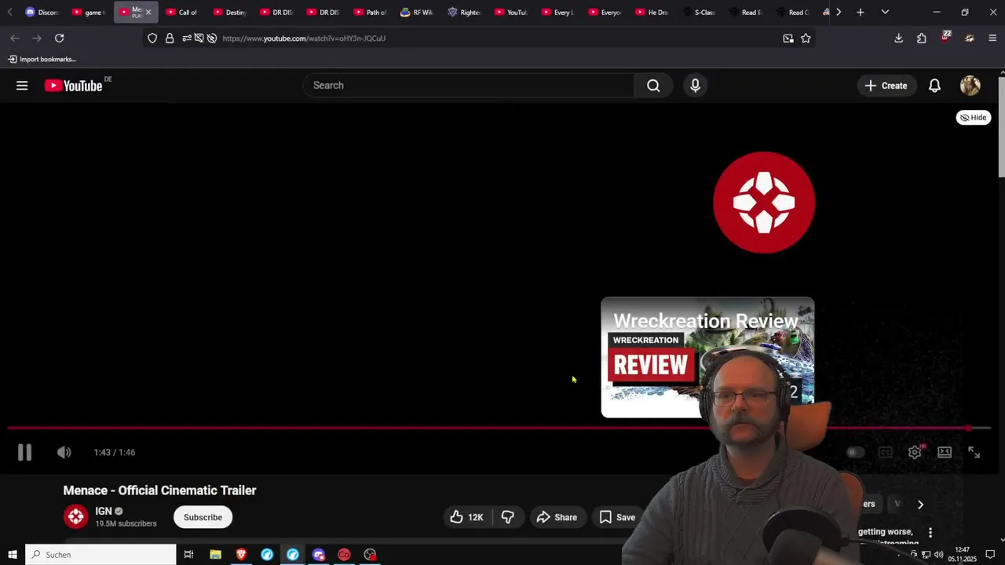Open the IGN channel avatar
1005x565 pixels.
pos(76,516)
